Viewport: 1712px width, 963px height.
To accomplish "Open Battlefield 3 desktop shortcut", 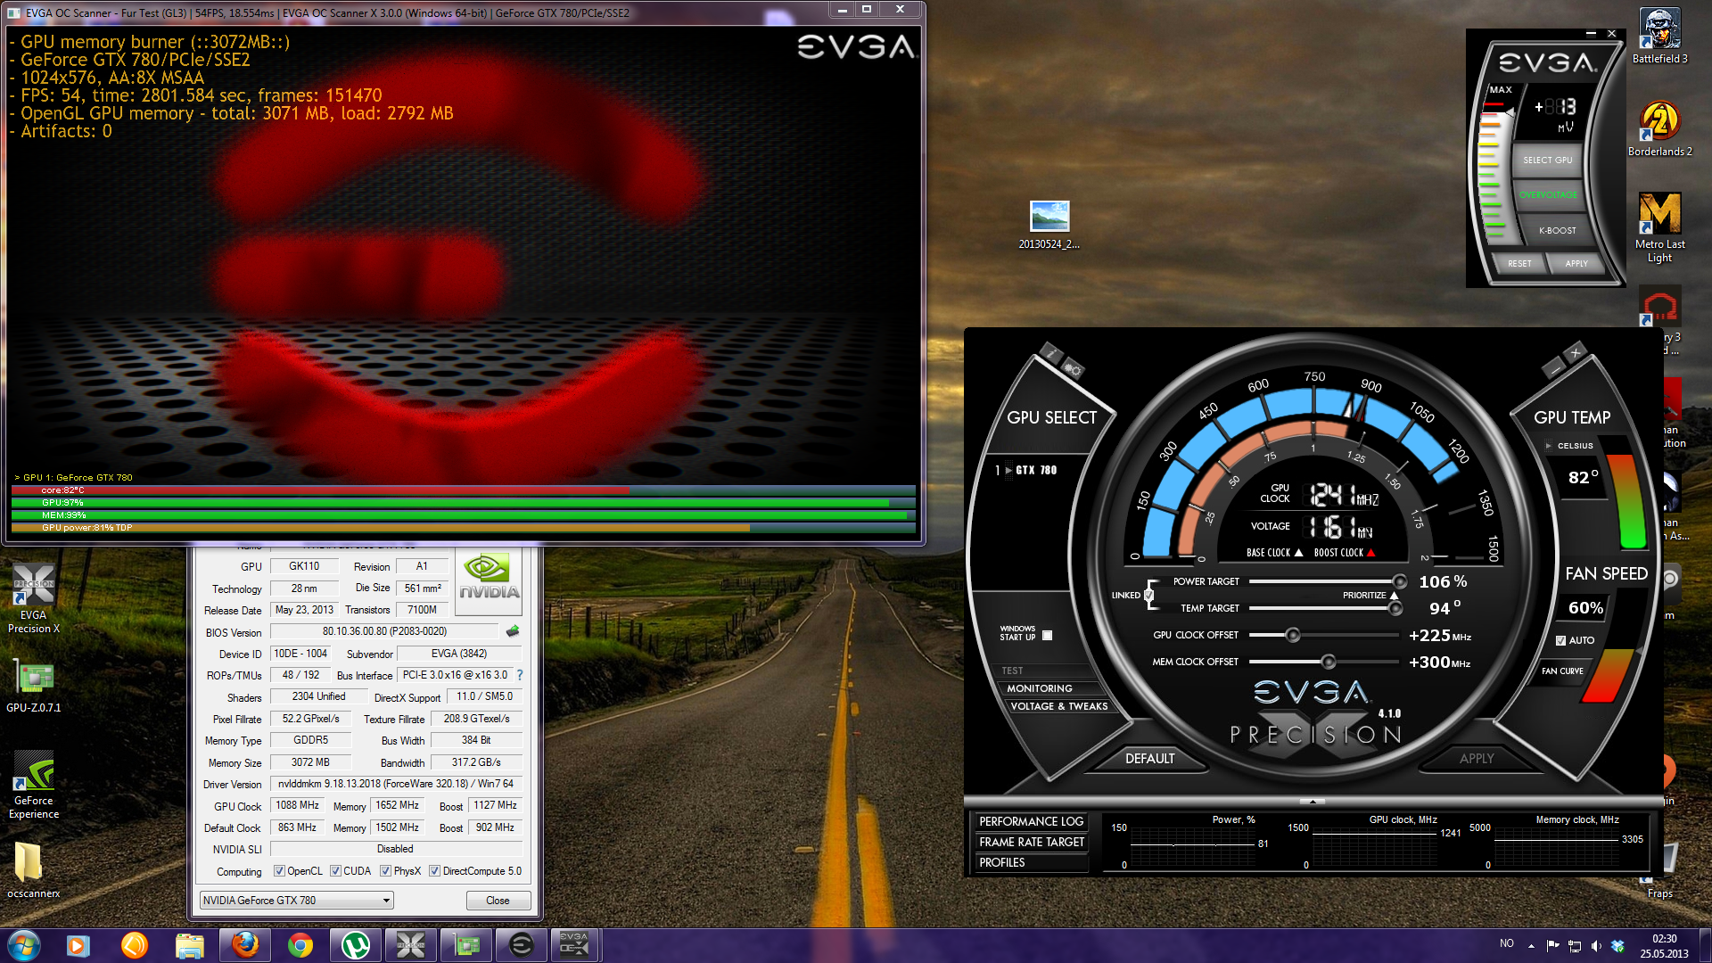I will click(1659, 36).
